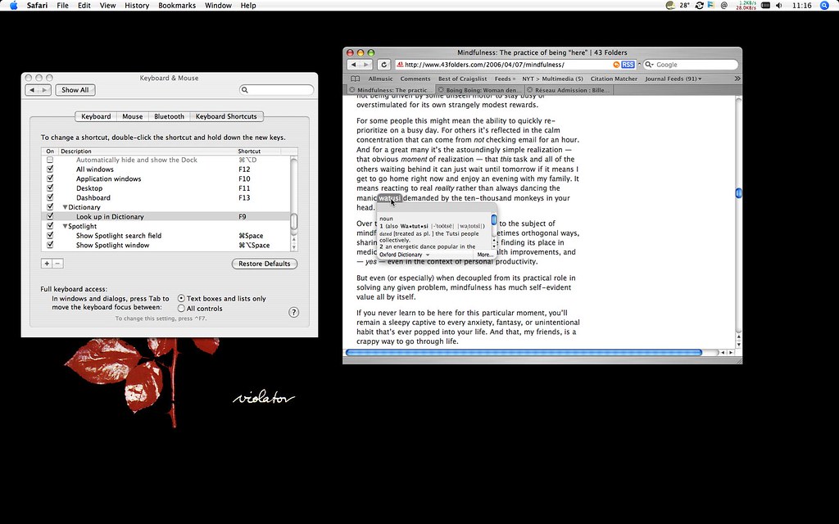The width and height of the screenshot is (839, 524).
Task: Open the Oxford Dictionary dropdown
Action: pyautogui.click(x=405, y=255)
